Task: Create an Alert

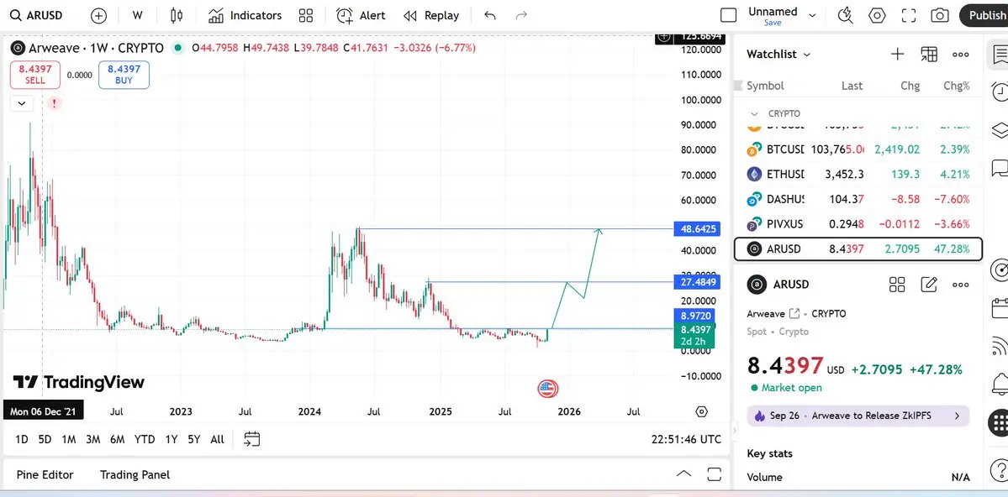Action: (361, 15)
